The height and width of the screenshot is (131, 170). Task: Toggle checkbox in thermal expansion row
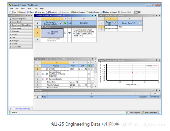tap(89, 74)
